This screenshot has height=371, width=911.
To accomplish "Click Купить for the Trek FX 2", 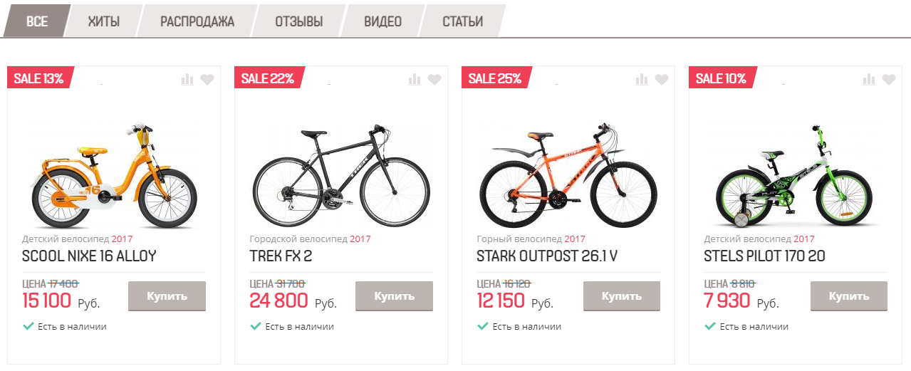I will pyautogui.click(x=394, y=296).
